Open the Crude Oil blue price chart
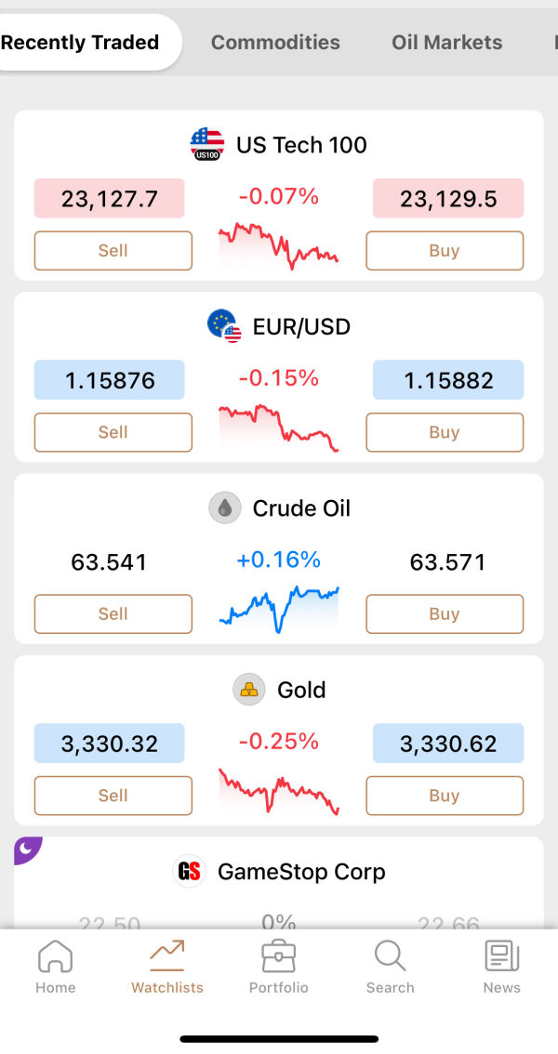 (x=279, y=608)
